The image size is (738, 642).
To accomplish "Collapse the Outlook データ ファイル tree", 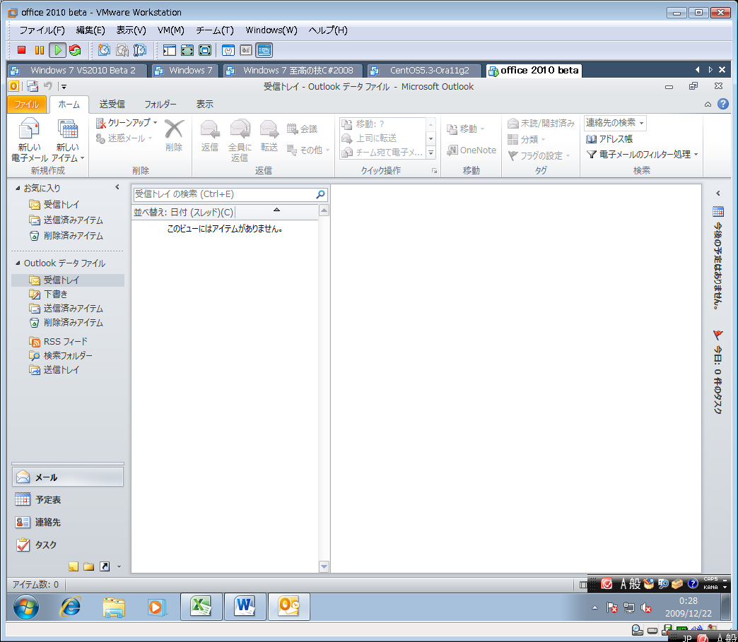I will 18,263.
